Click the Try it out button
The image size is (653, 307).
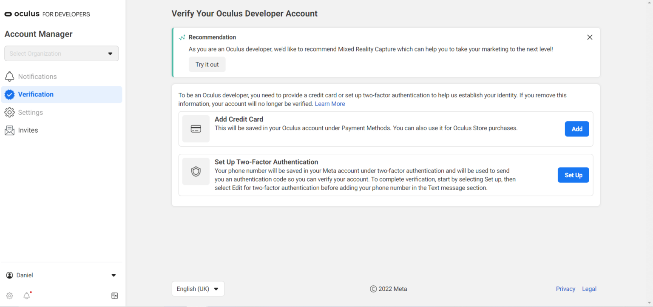pos(207,65)
